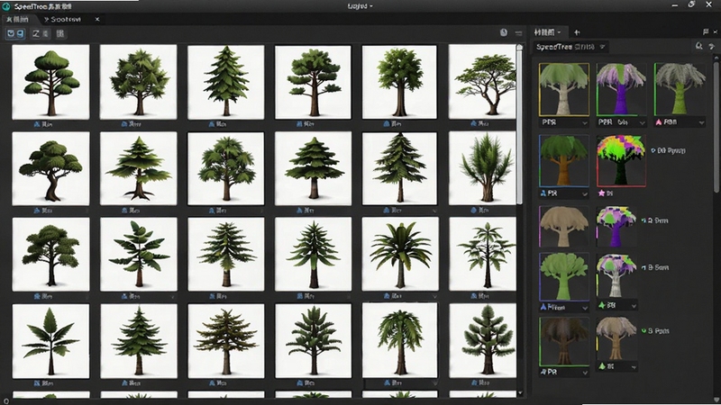Toggle the item beside the white-trunk purple-canopy tree
The image size is (721, 405).
655,267
